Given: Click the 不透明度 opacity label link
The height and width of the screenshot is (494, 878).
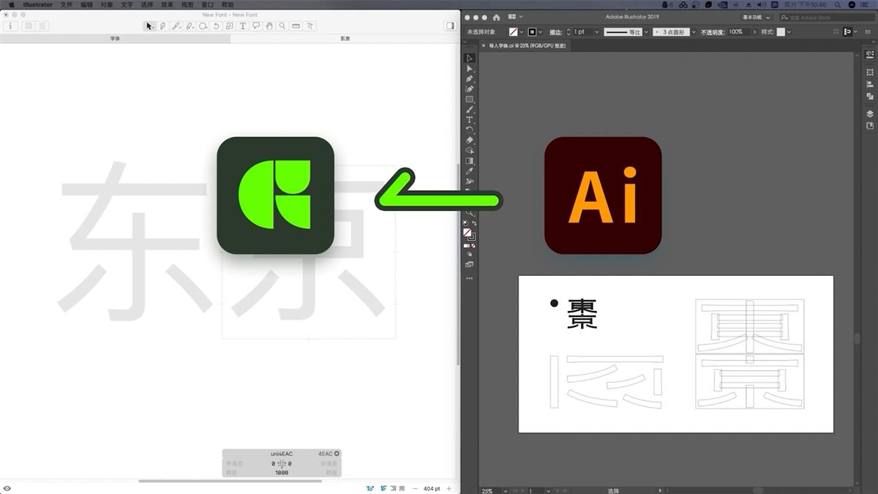Looking at the screenshot, I should tap(712, 32).
